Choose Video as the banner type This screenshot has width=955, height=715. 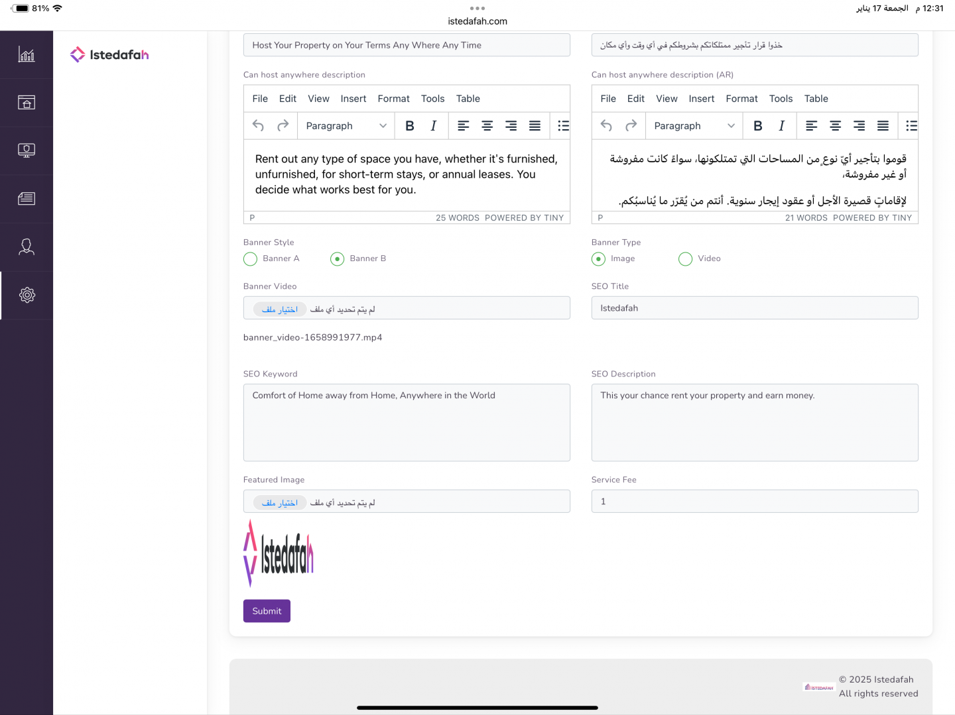[686, 259]
